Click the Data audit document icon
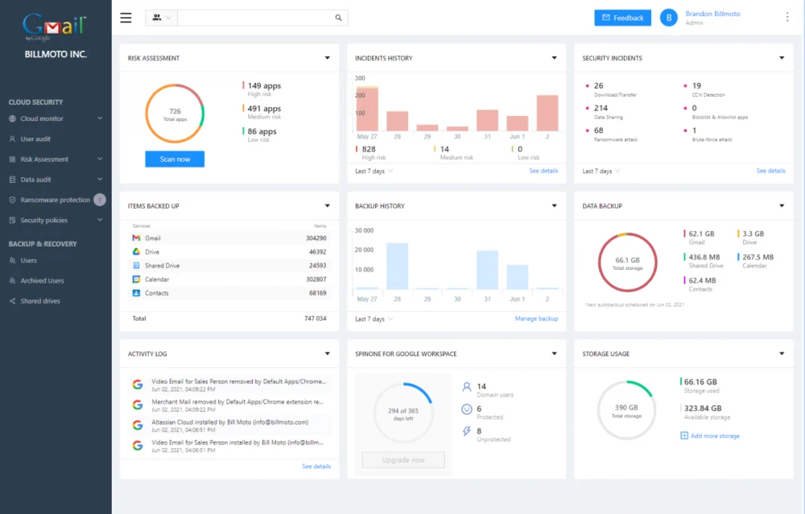The height and width of the screenshot is (514, 805). point(12,180)
